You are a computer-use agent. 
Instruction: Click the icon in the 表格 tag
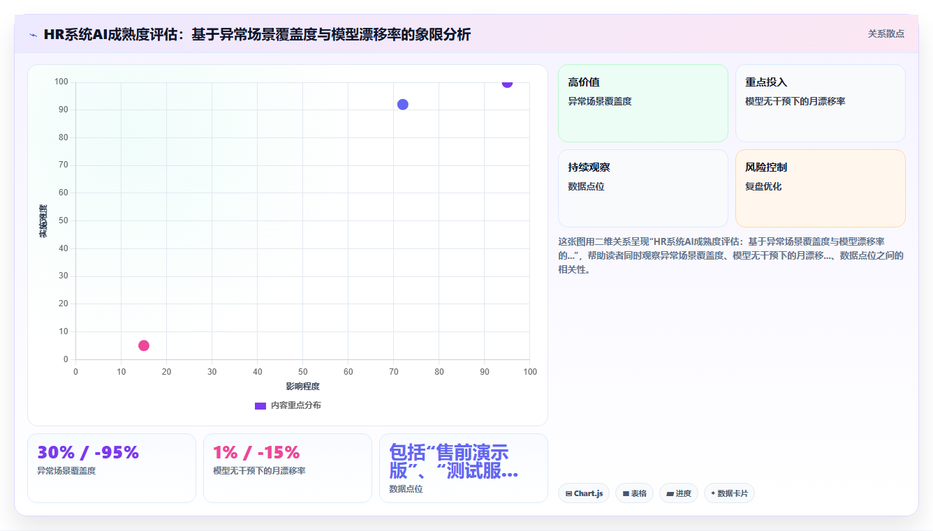click(626, 493)
